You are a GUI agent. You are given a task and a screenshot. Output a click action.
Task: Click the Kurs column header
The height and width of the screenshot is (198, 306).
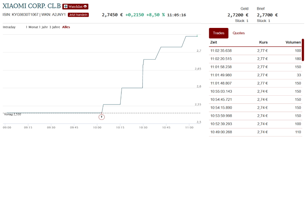click(x=263, y=42)
